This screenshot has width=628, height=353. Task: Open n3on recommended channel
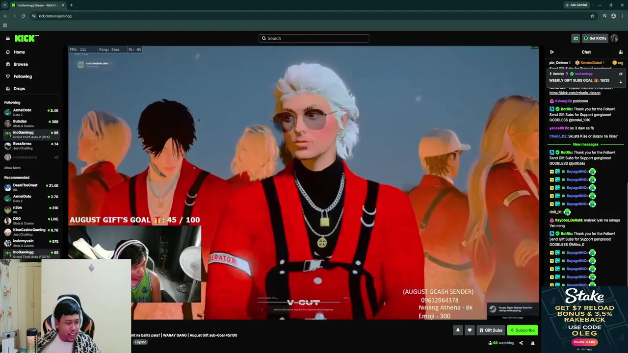[x=30, y=209]
